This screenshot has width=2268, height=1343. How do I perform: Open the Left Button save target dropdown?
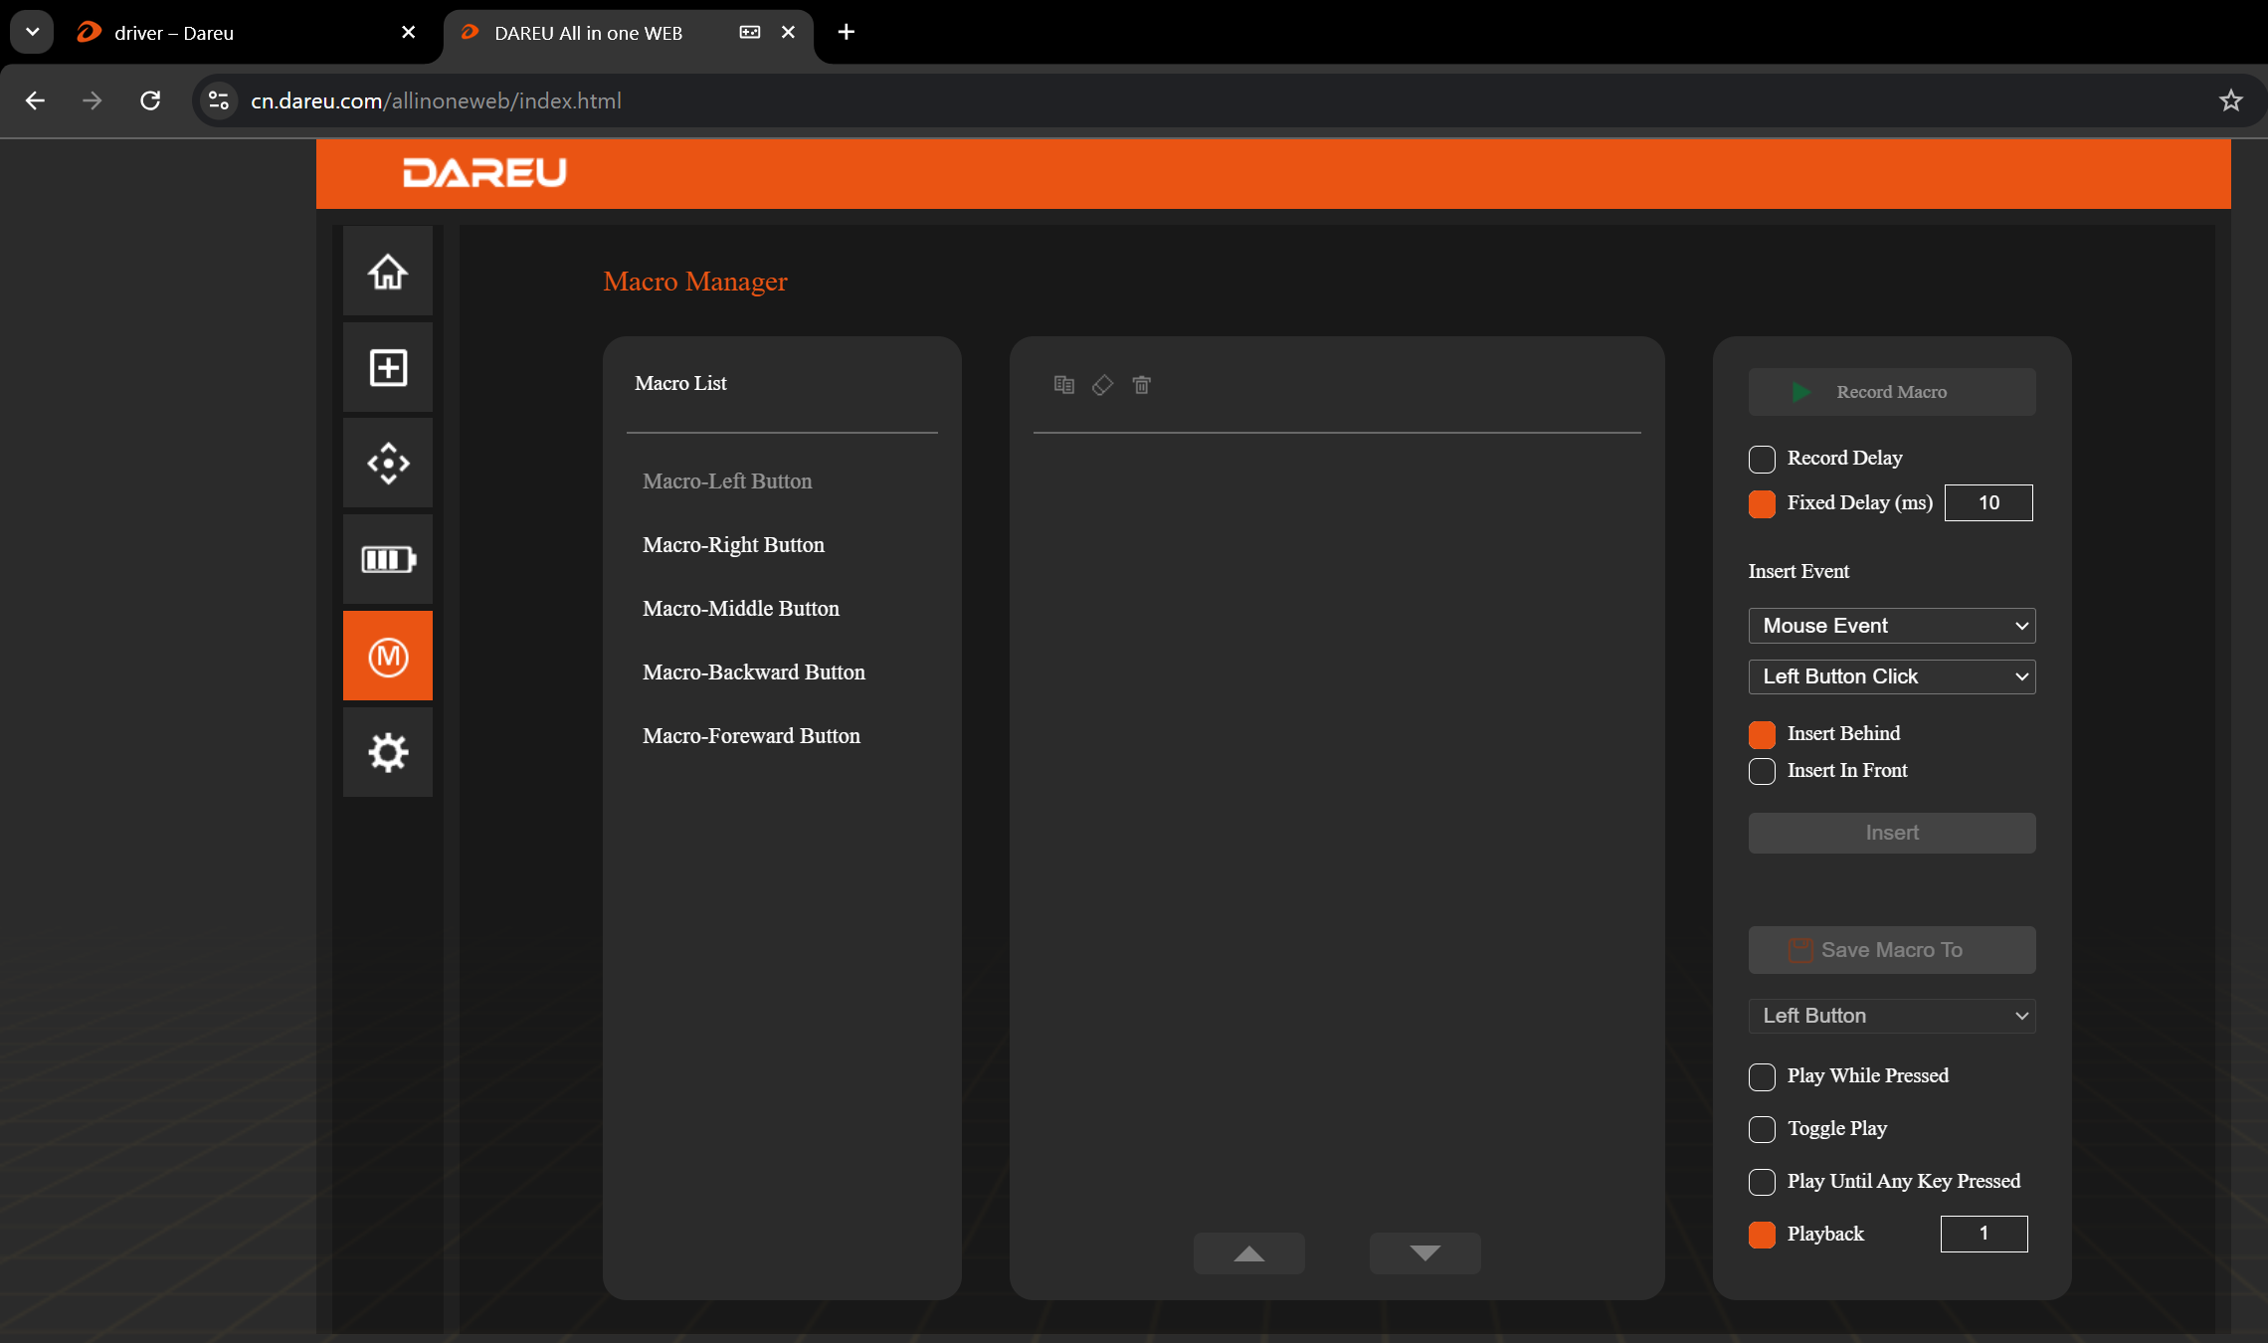[x=1891, y=1016]
